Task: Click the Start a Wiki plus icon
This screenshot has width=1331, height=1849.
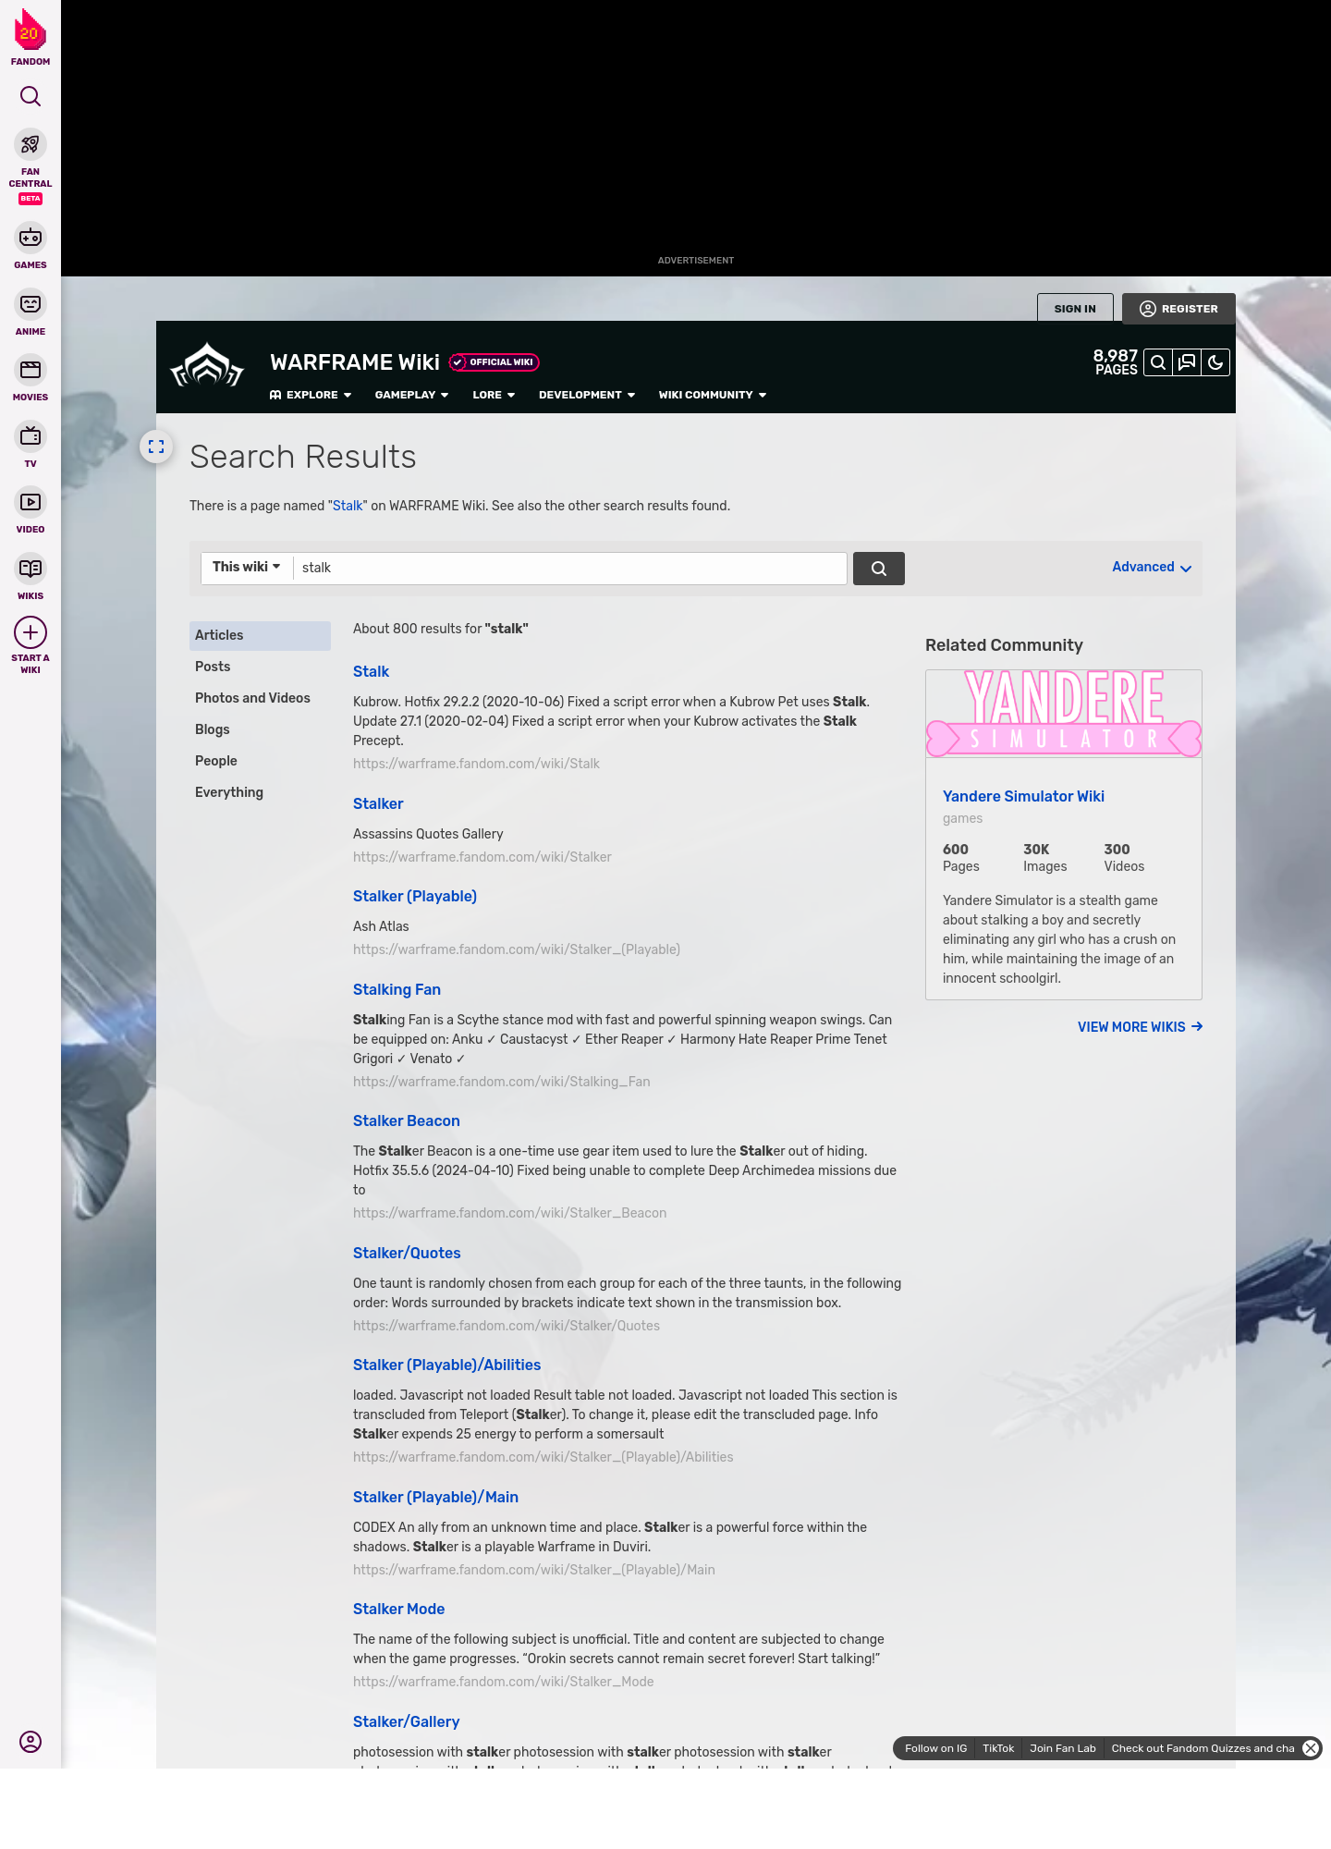Action: [x=31, y=632]
